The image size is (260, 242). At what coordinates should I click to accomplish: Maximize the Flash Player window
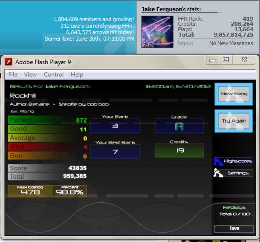click(226, 60)
